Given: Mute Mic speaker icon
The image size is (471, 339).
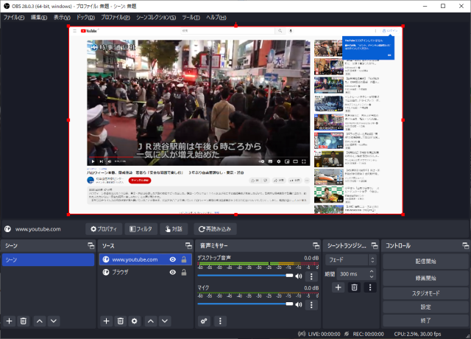Looking at the screenshot, I should [x=299, y=304].
